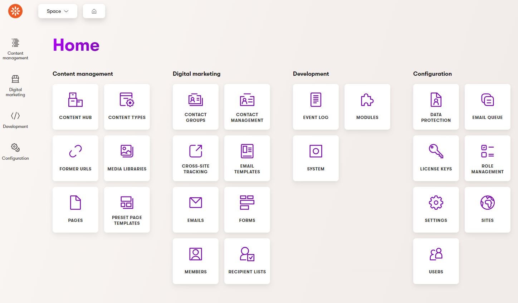The height and width of the screenshot is (303, 518).
Task: Open the Content Hub tile
Action: [x=75, y=106]
